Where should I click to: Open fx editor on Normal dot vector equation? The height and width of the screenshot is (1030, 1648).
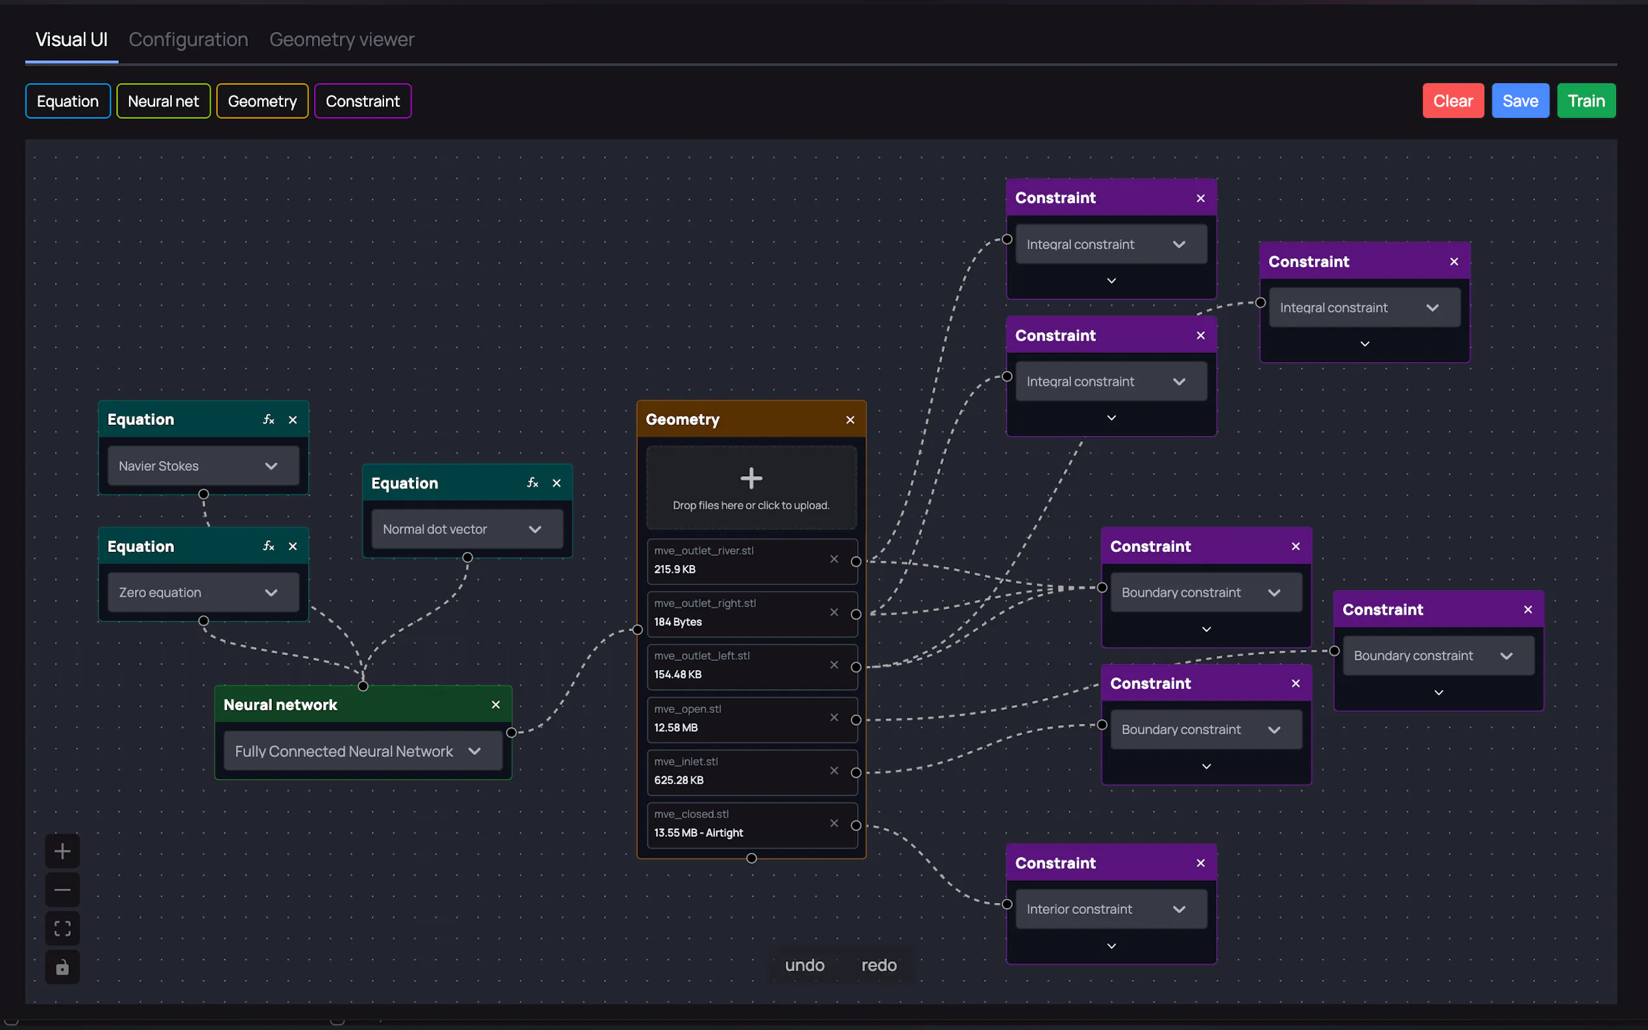point(532,483)
